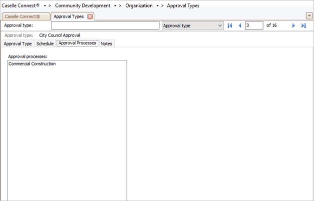
Task: Close the Approval Types tab
Action: point(90,16)
